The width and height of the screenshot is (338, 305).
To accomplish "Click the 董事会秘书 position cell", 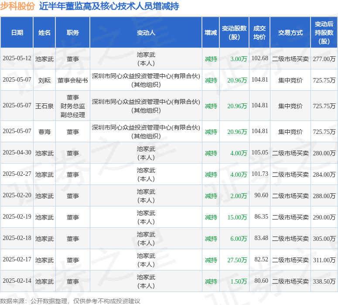I will pyautogui.click(x=73, y=80).
